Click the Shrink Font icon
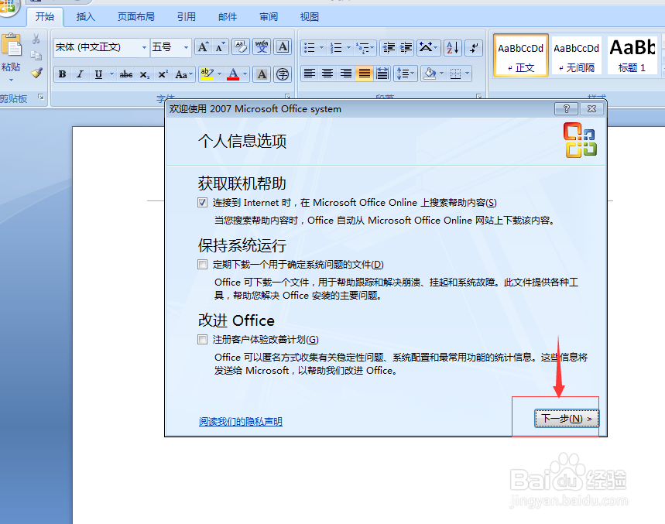 click(220, 46)
